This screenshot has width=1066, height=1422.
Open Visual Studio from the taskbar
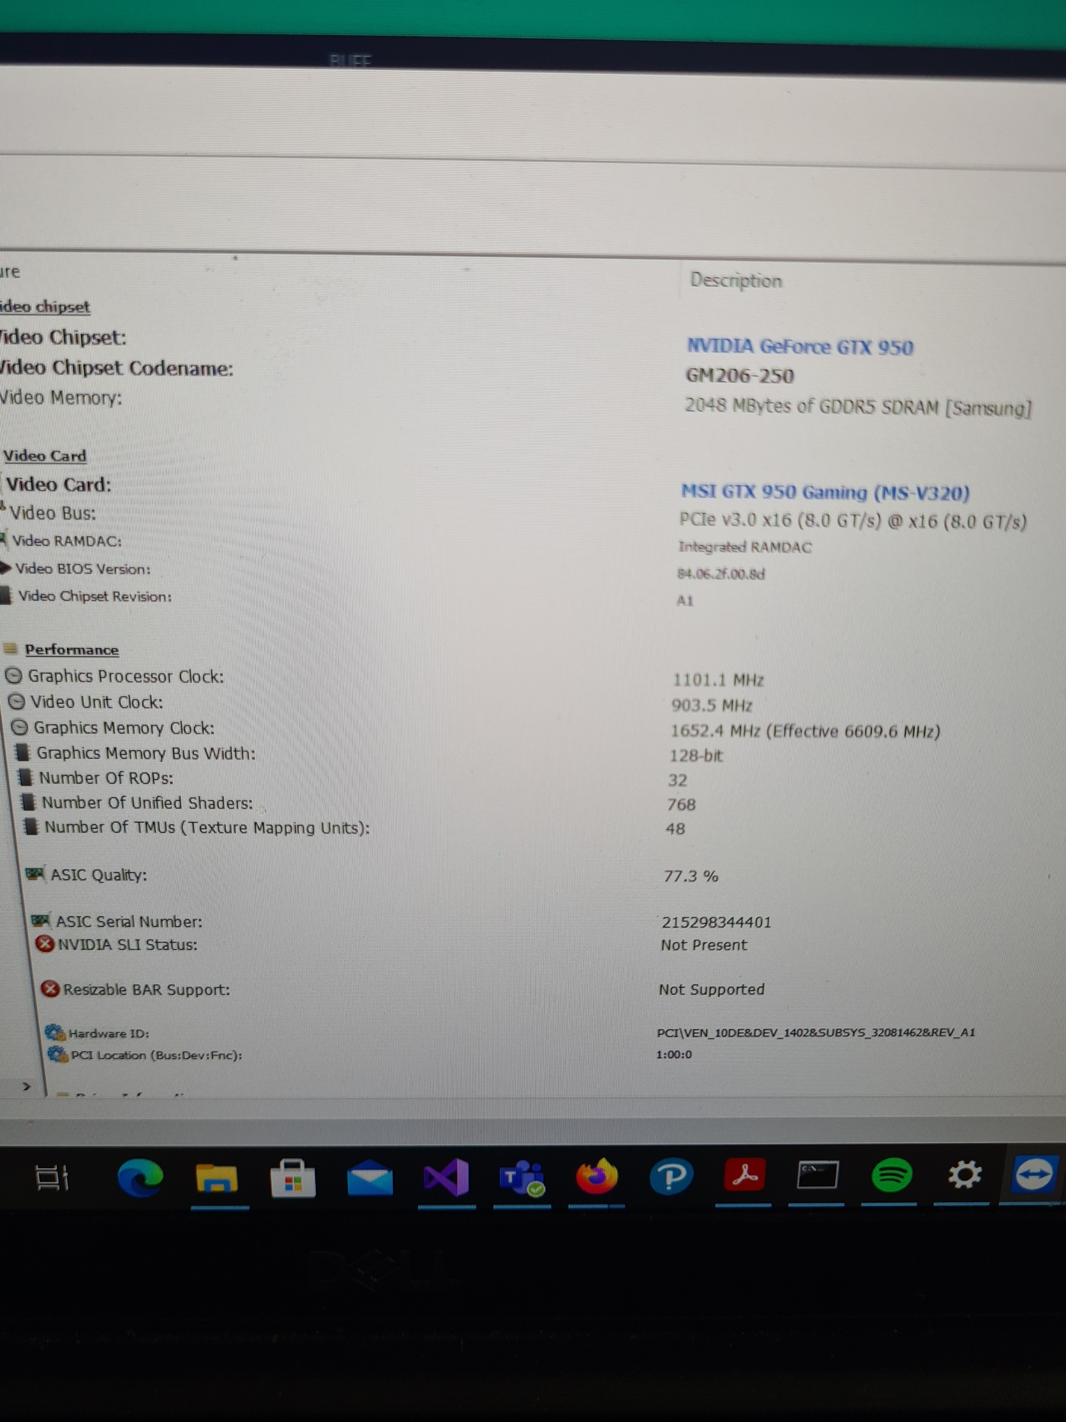446,1177
